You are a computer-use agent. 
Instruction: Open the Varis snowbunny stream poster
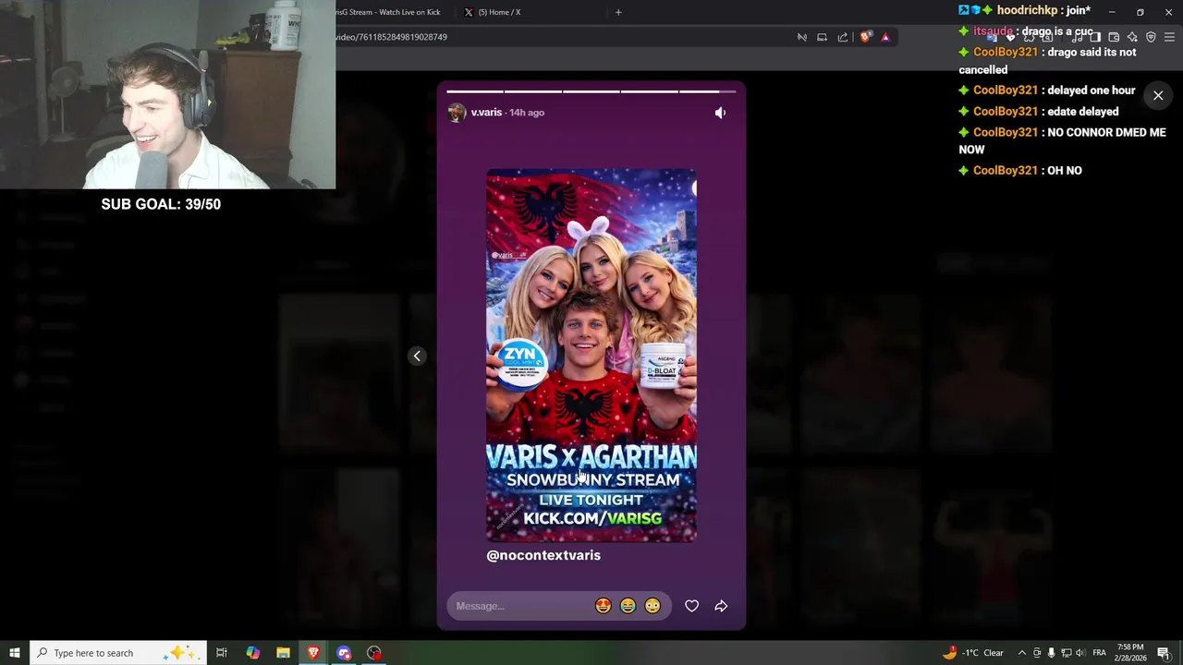(591, 356)
